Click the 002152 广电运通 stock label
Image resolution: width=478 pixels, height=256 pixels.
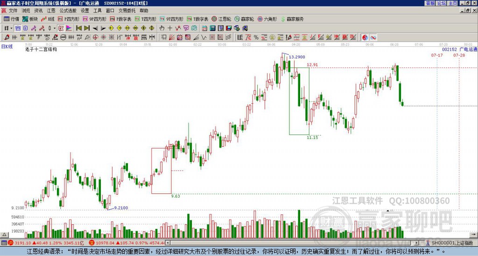click(460, 50)
